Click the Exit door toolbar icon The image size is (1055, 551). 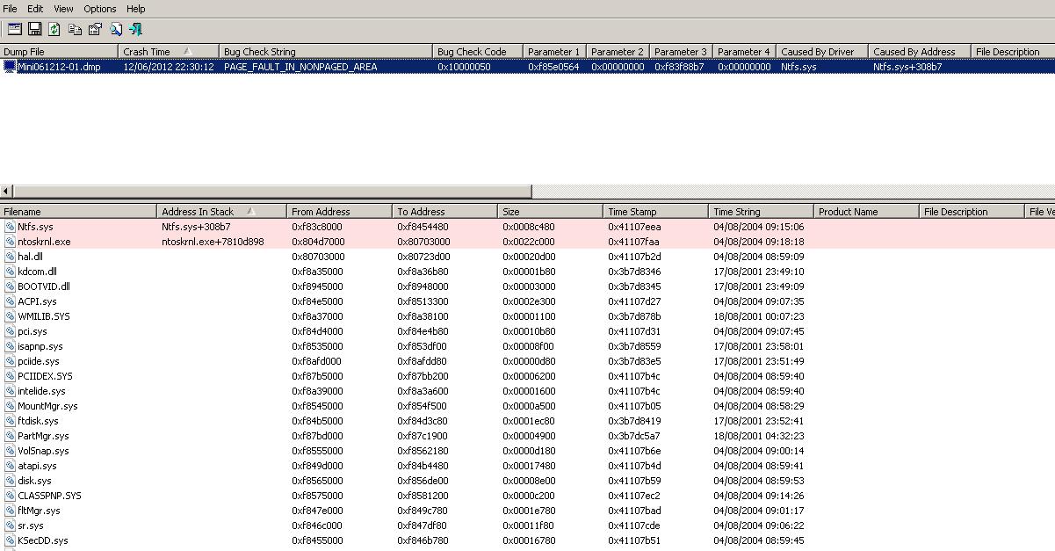click(135, 29)
